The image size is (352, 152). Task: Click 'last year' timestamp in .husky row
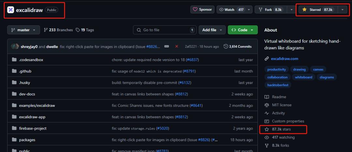coord(246,82)
